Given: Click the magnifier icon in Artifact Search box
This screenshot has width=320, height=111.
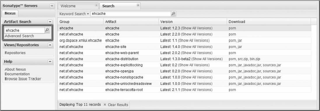Looking at the screenshot, I should (47, 30).
